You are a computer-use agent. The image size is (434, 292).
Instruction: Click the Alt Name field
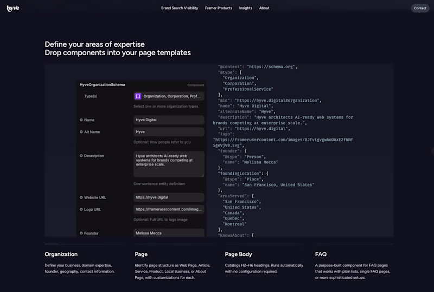point(169,131)
